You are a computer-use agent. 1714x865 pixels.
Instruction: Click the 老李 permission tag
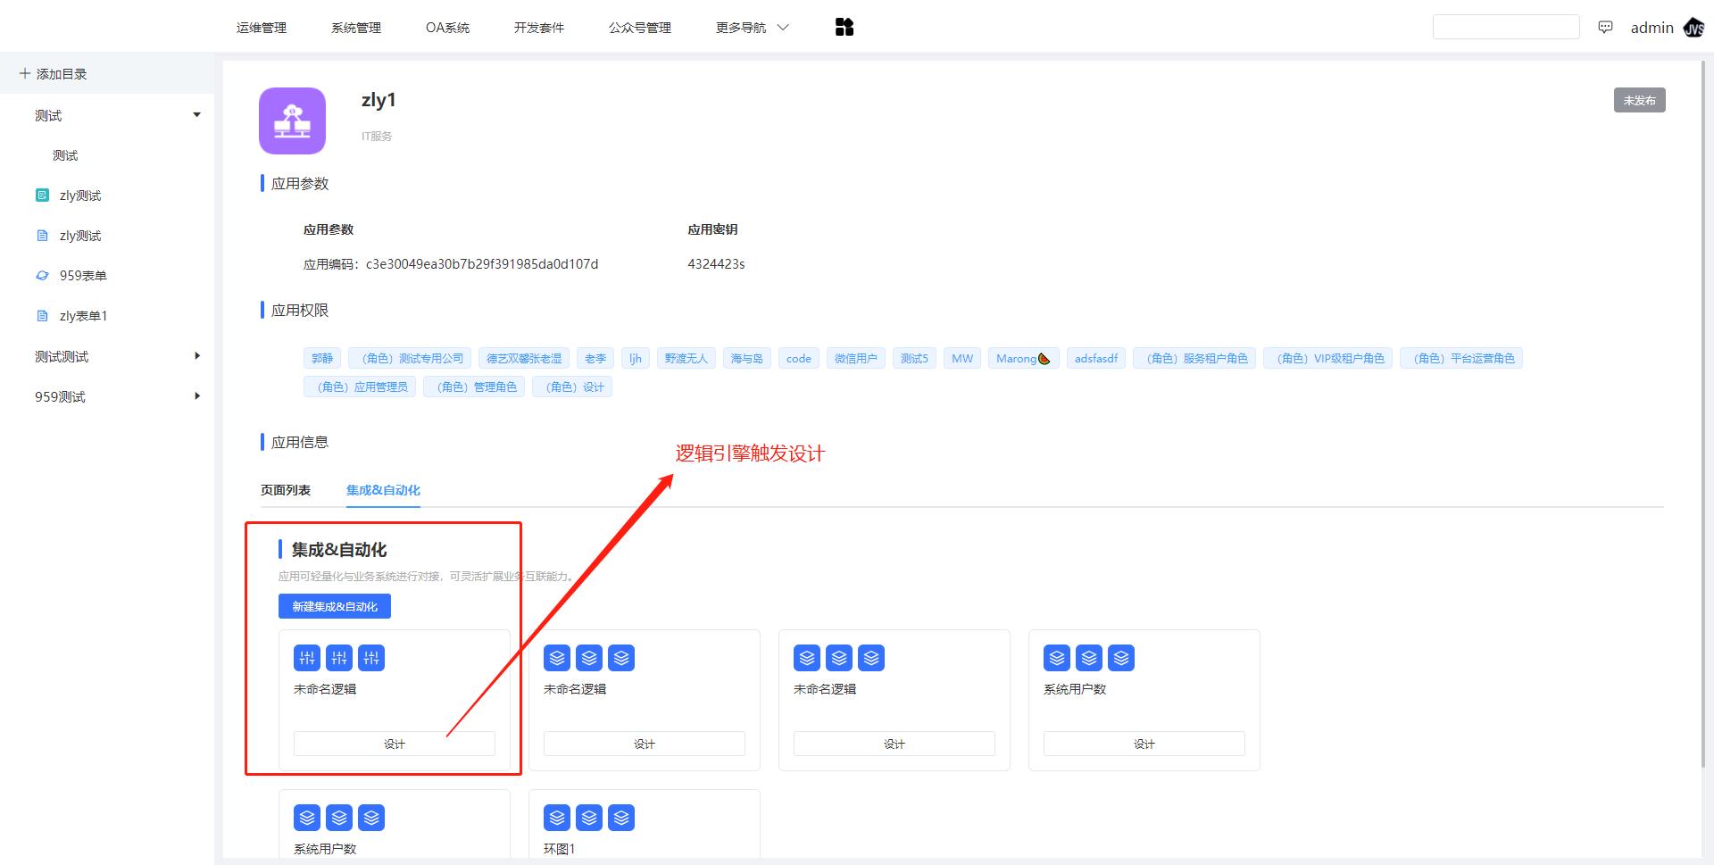[595, 359]
